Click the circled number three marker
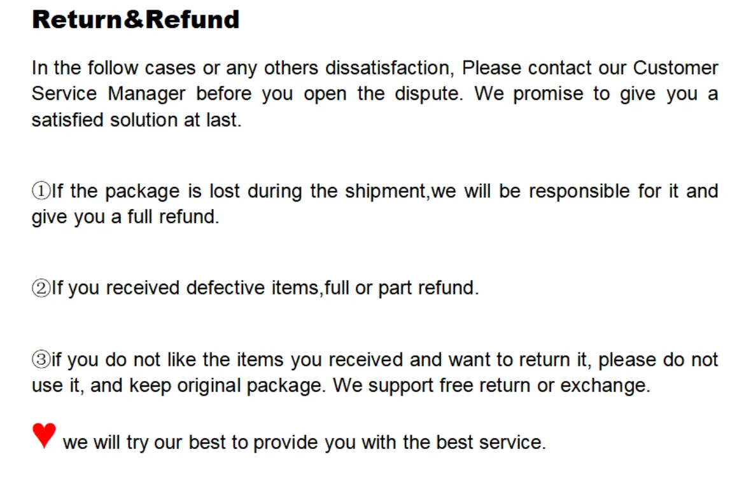This screenshot has height=477, width=744. click(41, 360)
